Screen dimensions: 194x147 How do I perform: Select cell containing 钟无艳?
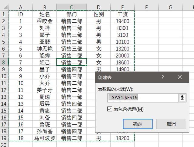tap(45, 49)
